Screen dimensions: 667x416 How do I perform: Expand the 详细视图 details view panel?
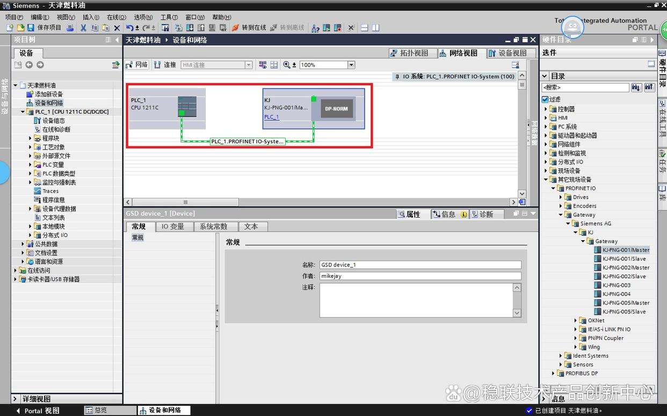click(16, 399)
